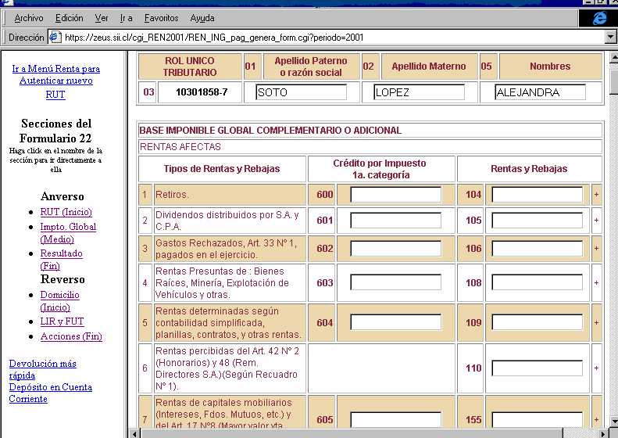Viewport: 618px width, 438px height.
Task: Expand the address bar dropdown arrow
Action: click(610, 38)
